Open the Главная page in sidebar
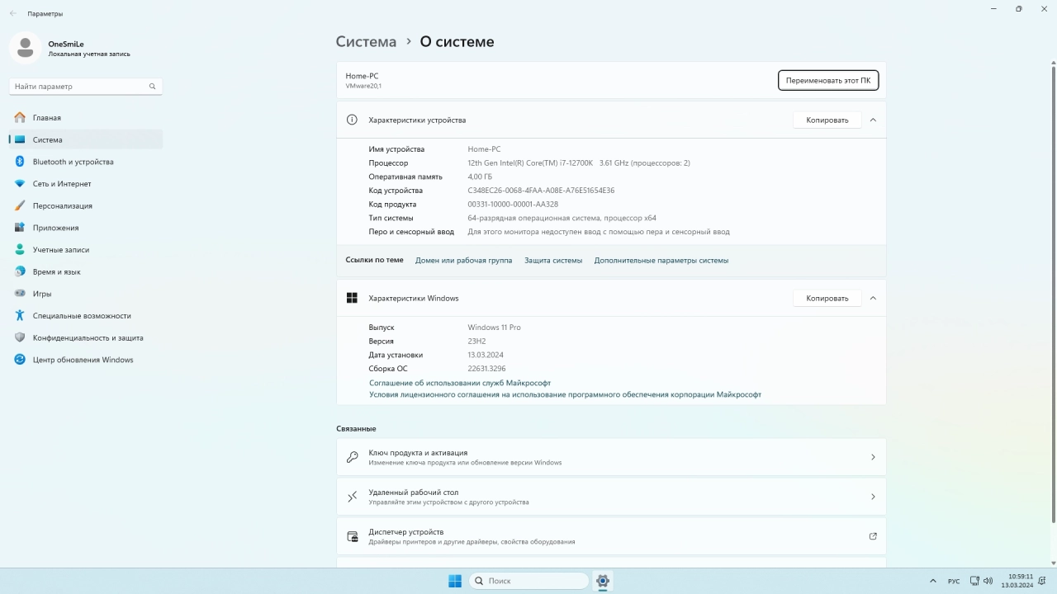1057x594 pixels. [86, 117]
